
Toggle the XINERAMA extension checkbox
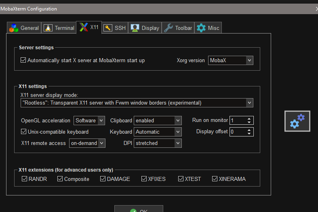click(x=215, y=179)
